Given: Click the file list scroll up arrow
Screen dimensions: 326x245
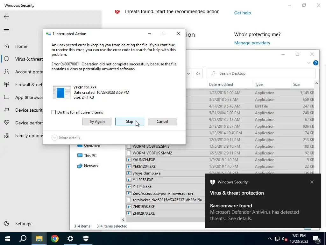Looking at the screenshot, I should (316, 84).
